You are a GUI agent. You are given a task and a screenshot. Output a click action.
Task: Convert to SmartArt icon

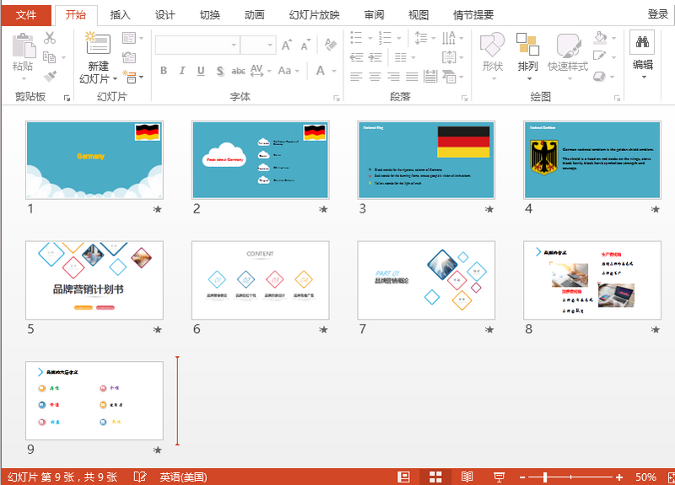click(449, 77)
